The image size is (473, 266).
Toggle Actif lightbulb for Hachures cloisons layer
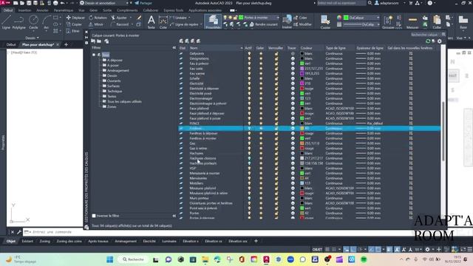click(249, 158)
